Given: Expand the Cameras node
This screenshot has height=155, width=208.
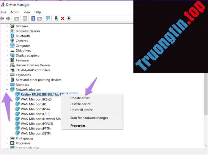Looking at the screenshot, I should tap(7, 41).
